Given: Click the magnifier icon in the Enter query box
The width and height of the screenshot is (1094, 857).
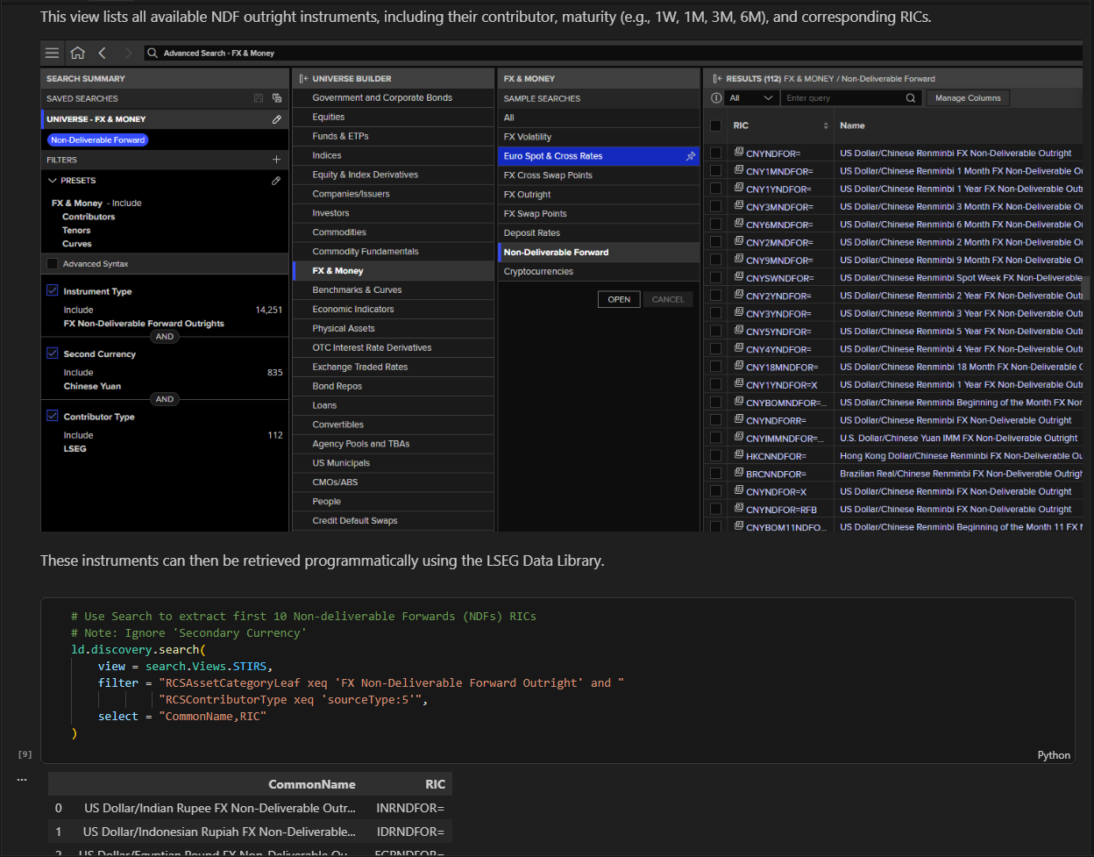Looking at the screenshot, I should (x=911, y=98).
